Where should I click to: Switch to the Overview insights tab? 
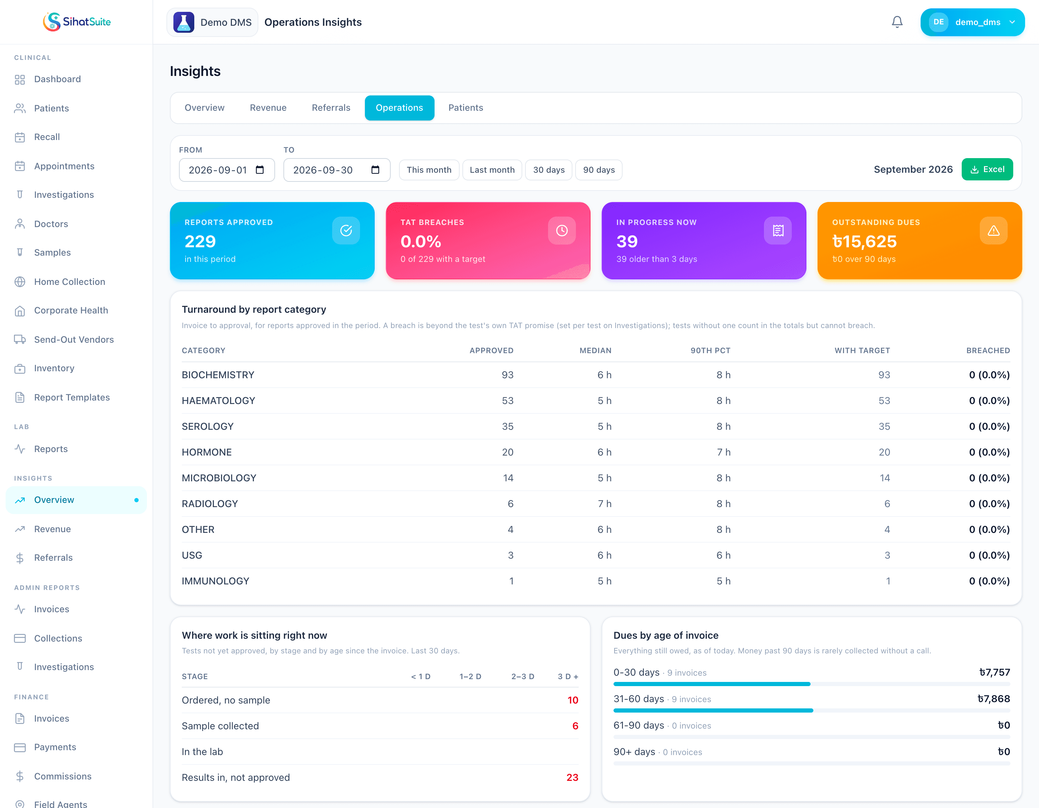point(205,108)
